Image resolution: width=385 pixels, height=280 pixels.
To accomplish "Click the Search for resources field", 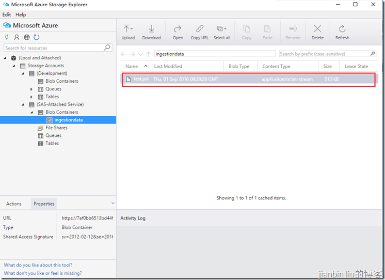I will click(x=58, y=48).
